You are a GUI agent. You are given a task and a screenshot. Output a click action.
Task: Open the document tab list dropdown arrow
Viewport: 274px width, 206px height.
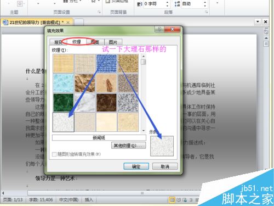click(258, 21)
